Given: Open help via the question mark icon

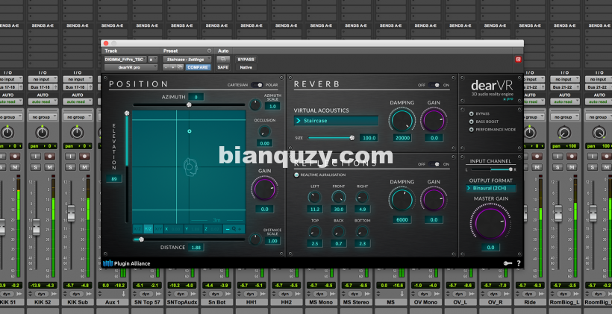Looking at the screenshot, I should 518,263.
